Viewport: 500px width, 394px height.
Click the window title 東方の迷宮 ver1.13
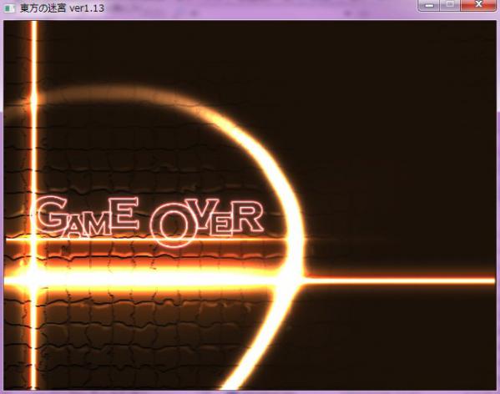62,8
